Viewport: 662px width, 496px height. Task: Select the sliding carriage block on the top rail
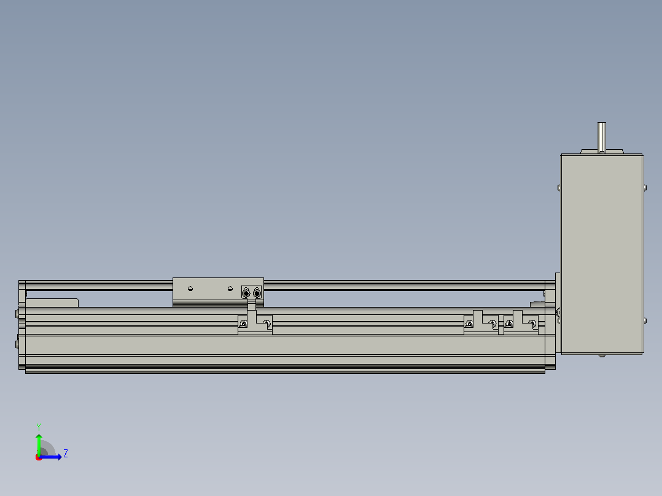tap(218, 292)
